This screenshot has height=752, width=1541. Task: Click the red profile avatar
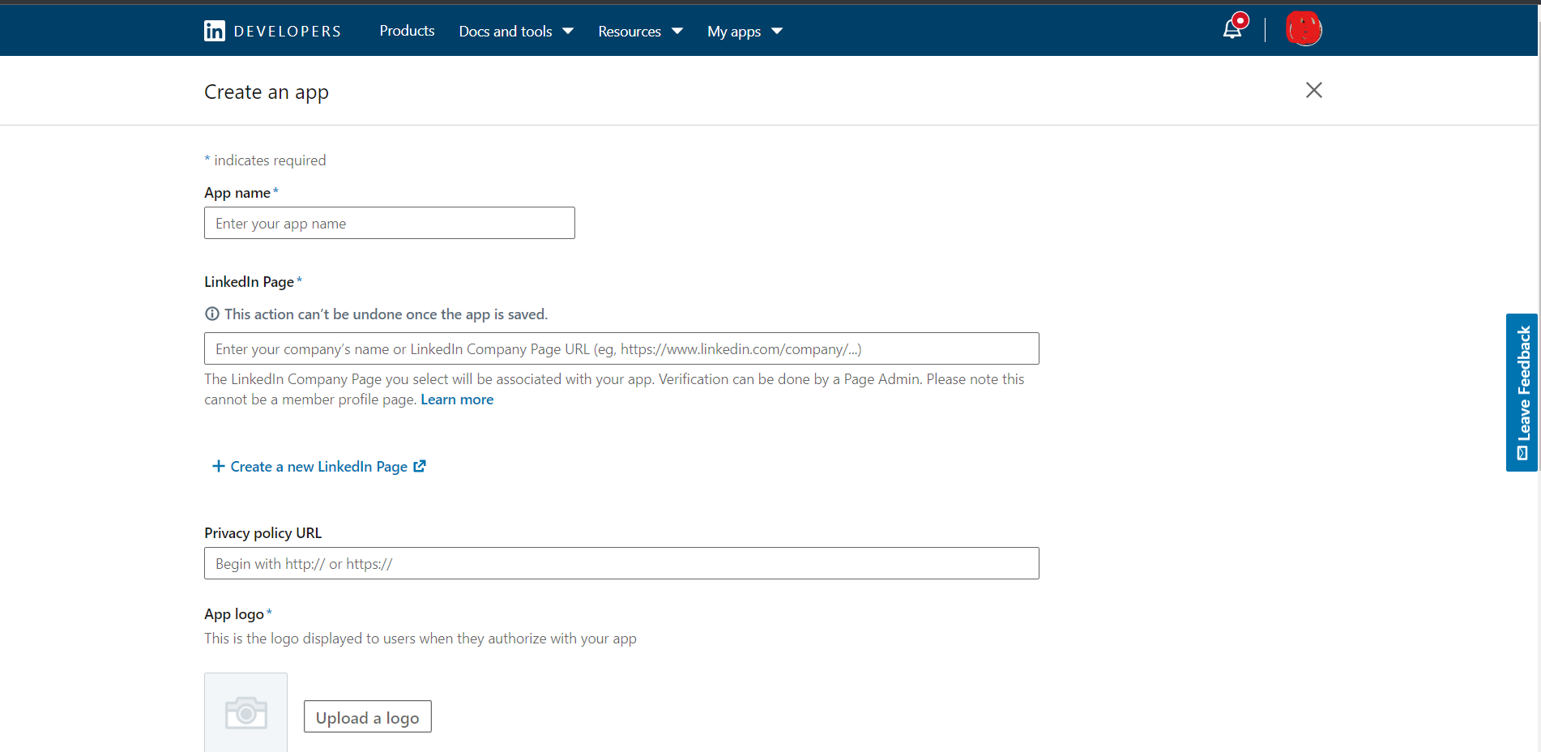coord(1304,29)
